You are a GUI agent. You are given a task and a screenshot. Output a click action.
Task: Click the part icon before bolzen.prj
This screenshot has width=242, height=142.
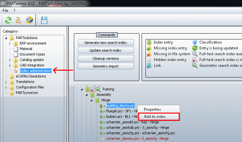pyautogui.click(x=102, y=117)
